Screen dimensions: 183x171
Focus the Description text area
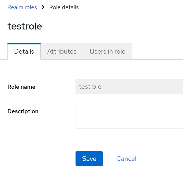pos(129,116)
